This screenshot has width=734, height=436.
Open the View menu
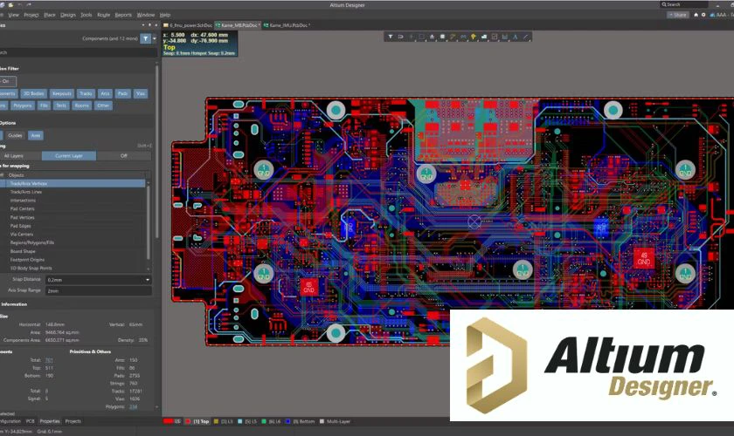[14, 15]
